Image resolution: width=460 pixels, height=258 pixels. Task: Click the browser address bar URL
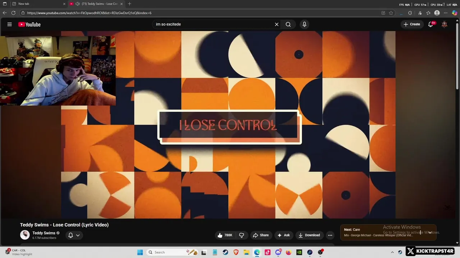[89, 13]
